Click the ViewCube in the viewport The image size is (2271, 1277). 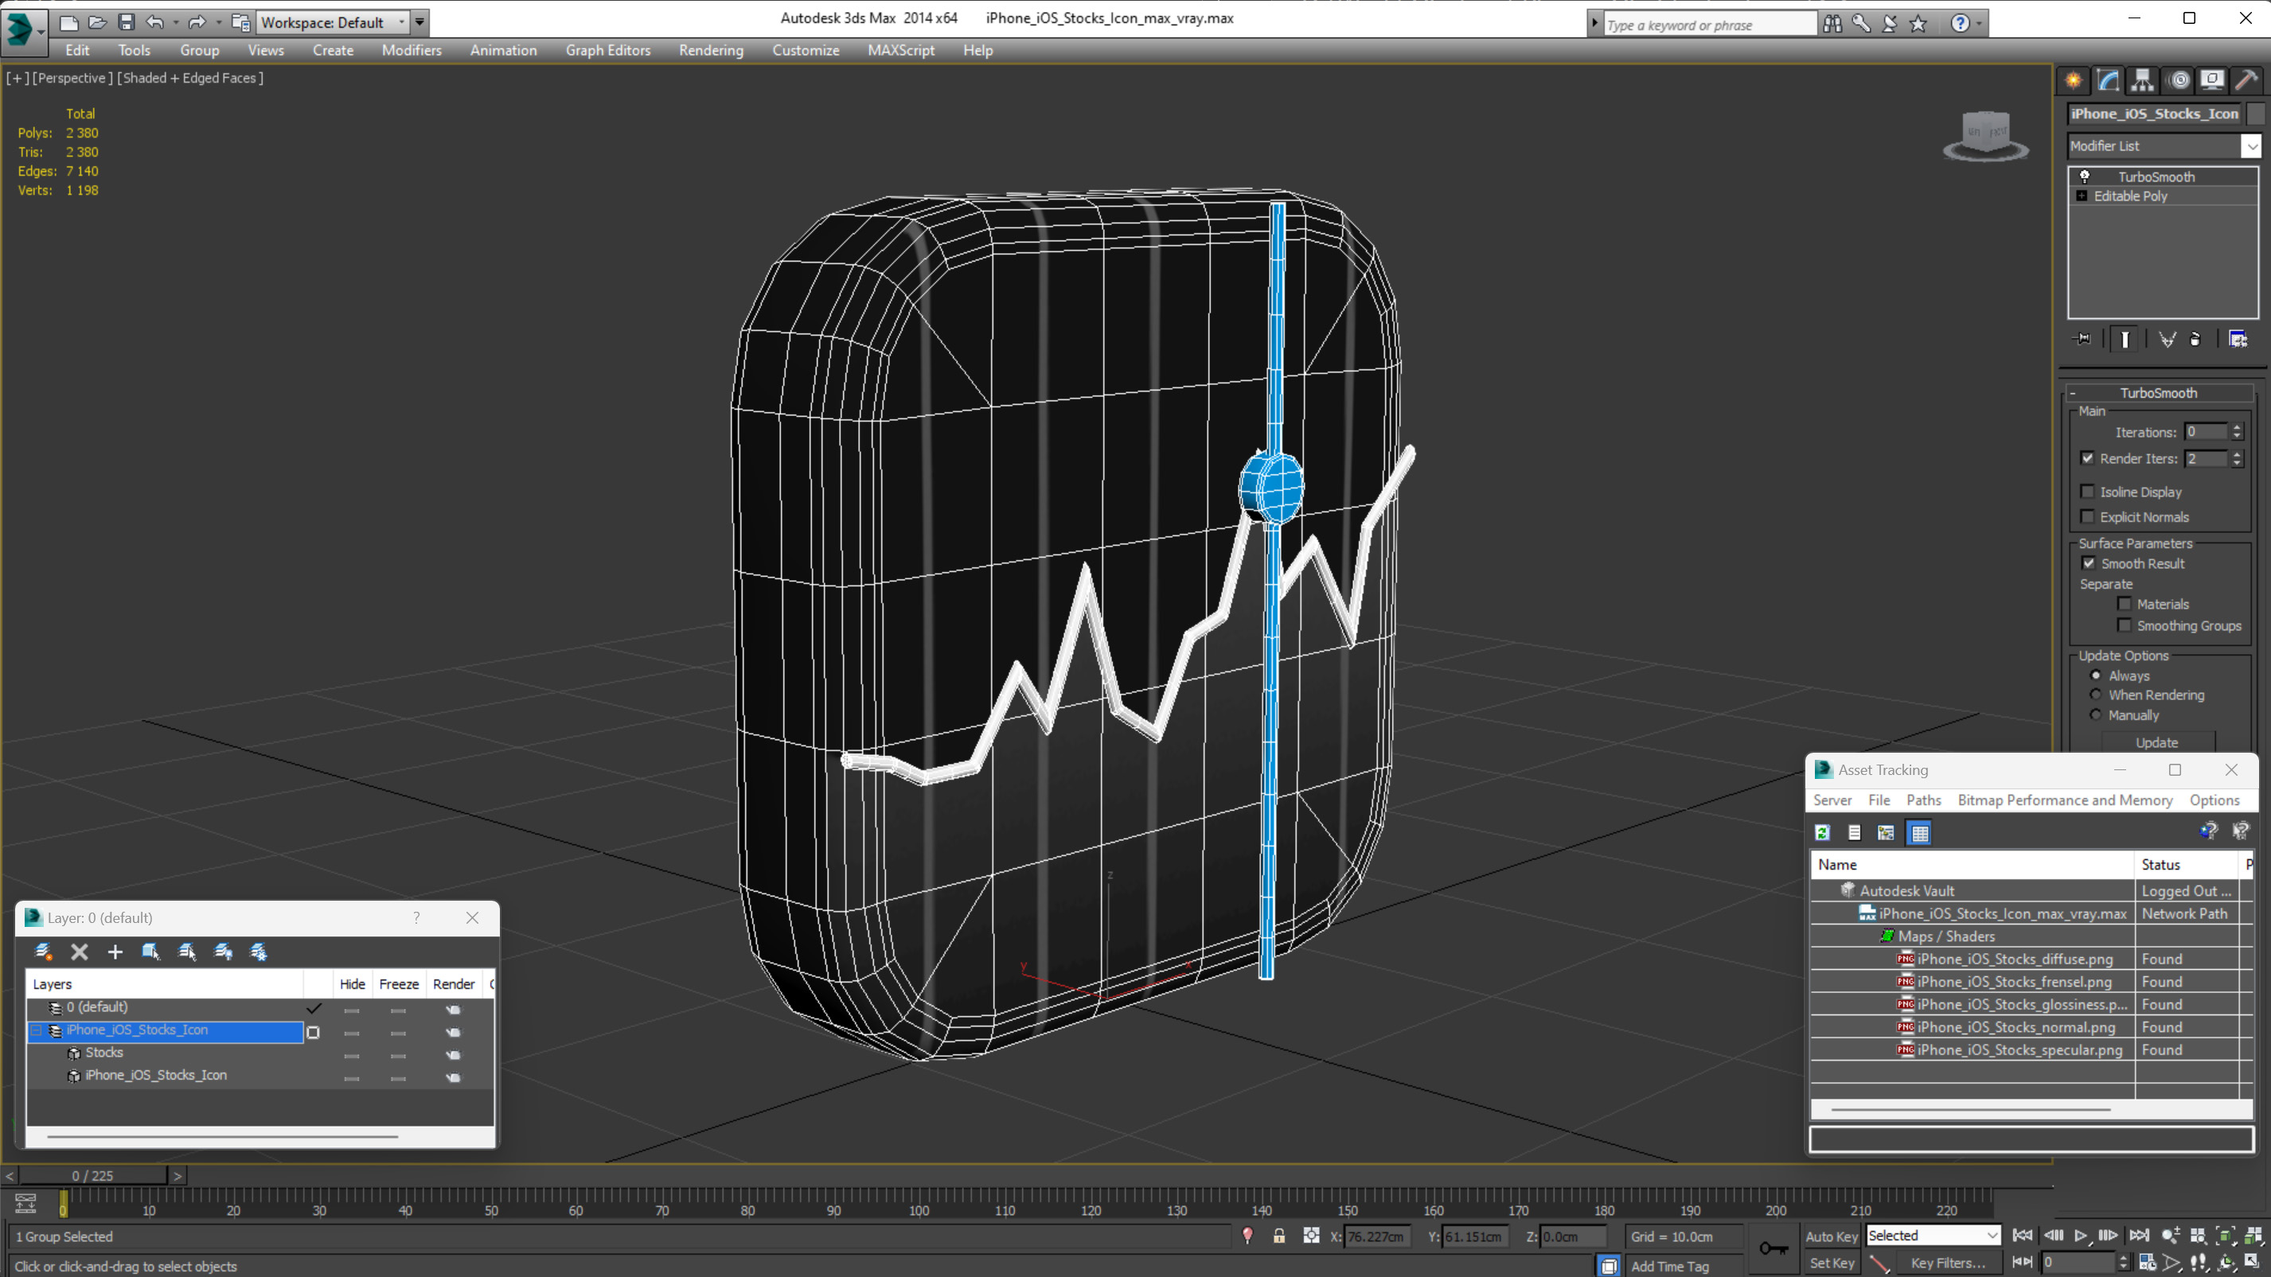tap(1985, 136)
